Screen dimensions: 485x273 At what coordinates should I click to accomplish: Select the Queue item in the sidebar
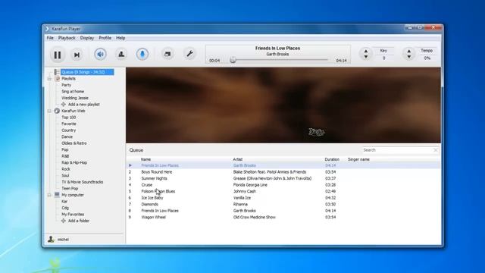coord(87,72)
